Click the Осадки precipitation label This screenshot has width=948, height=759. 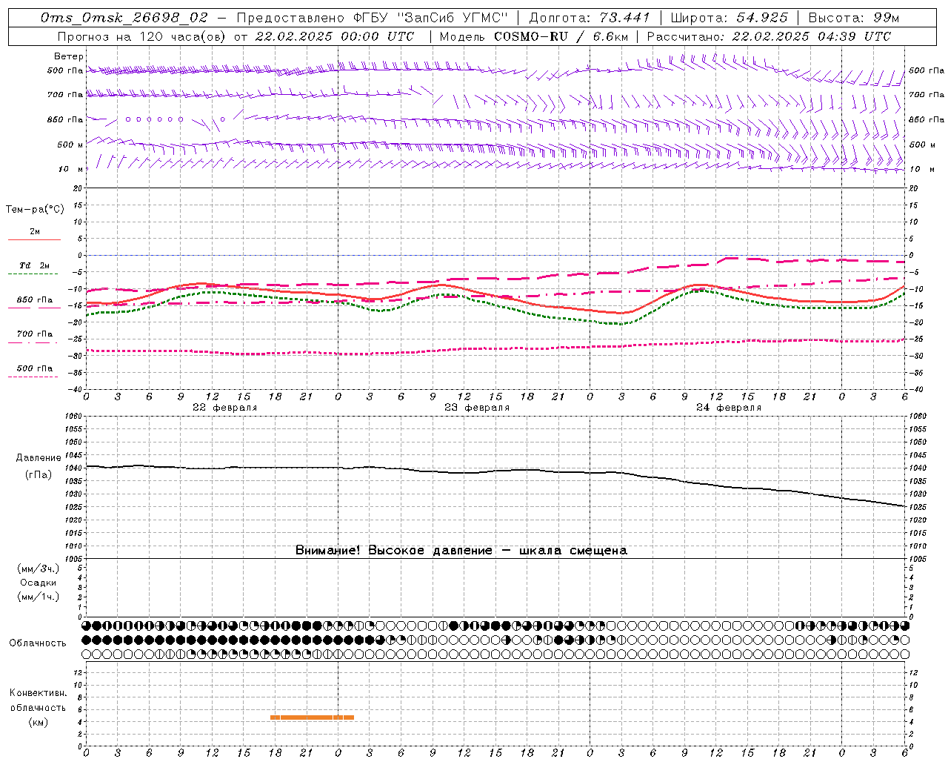38,583
